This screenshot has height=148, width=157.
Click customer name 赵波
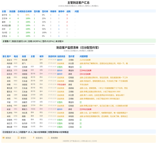9,109
